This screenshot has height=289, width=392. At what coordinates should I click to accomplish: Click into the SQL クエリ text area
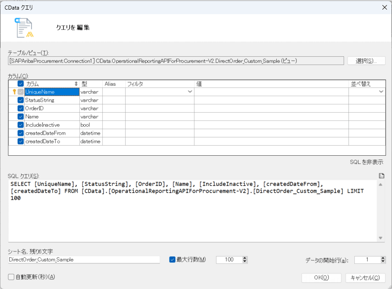[x=192, y=211]
